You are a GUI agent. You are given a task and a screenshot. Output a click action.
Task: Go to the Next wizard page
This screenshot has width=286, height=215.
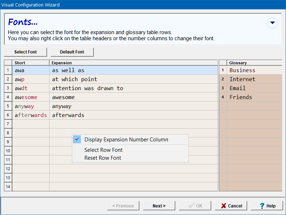159,206
